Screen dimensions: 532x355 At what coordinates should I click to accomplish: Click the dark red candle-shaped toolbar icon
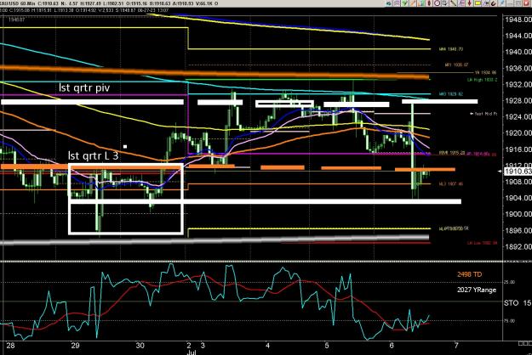tap(429, 3)
